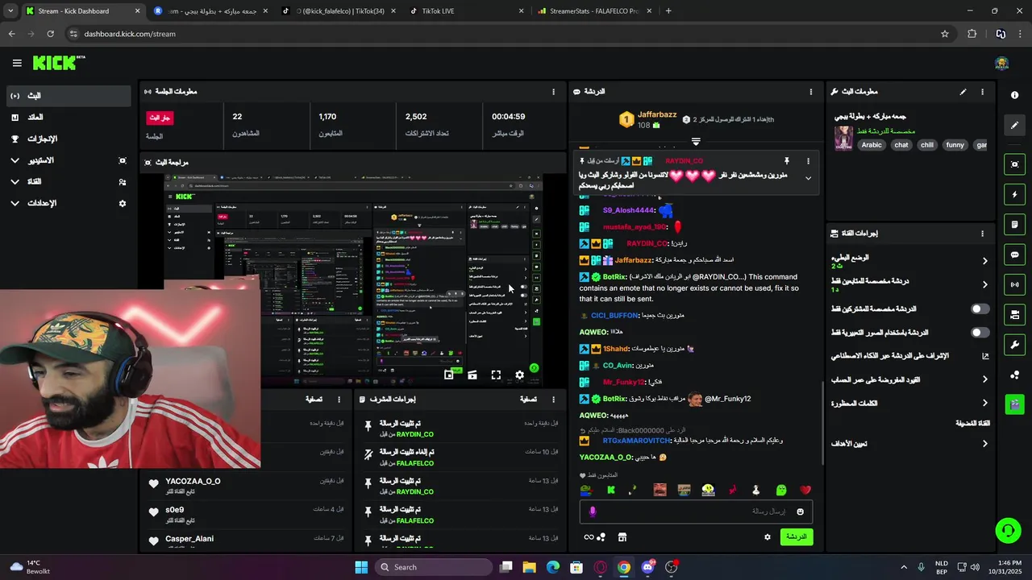Click the microphone icon in chat input
Screen dimensions: 1032x580
593,512
